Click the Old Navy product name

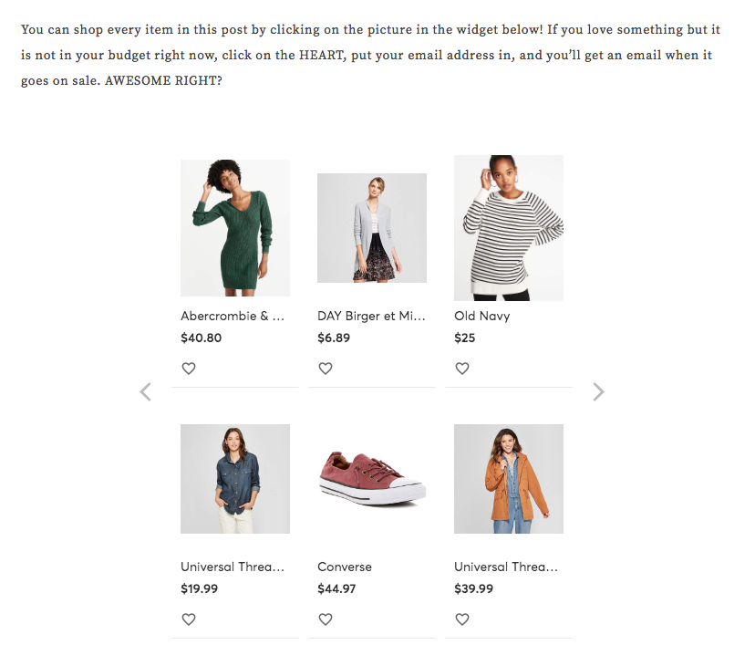point(482,317)
